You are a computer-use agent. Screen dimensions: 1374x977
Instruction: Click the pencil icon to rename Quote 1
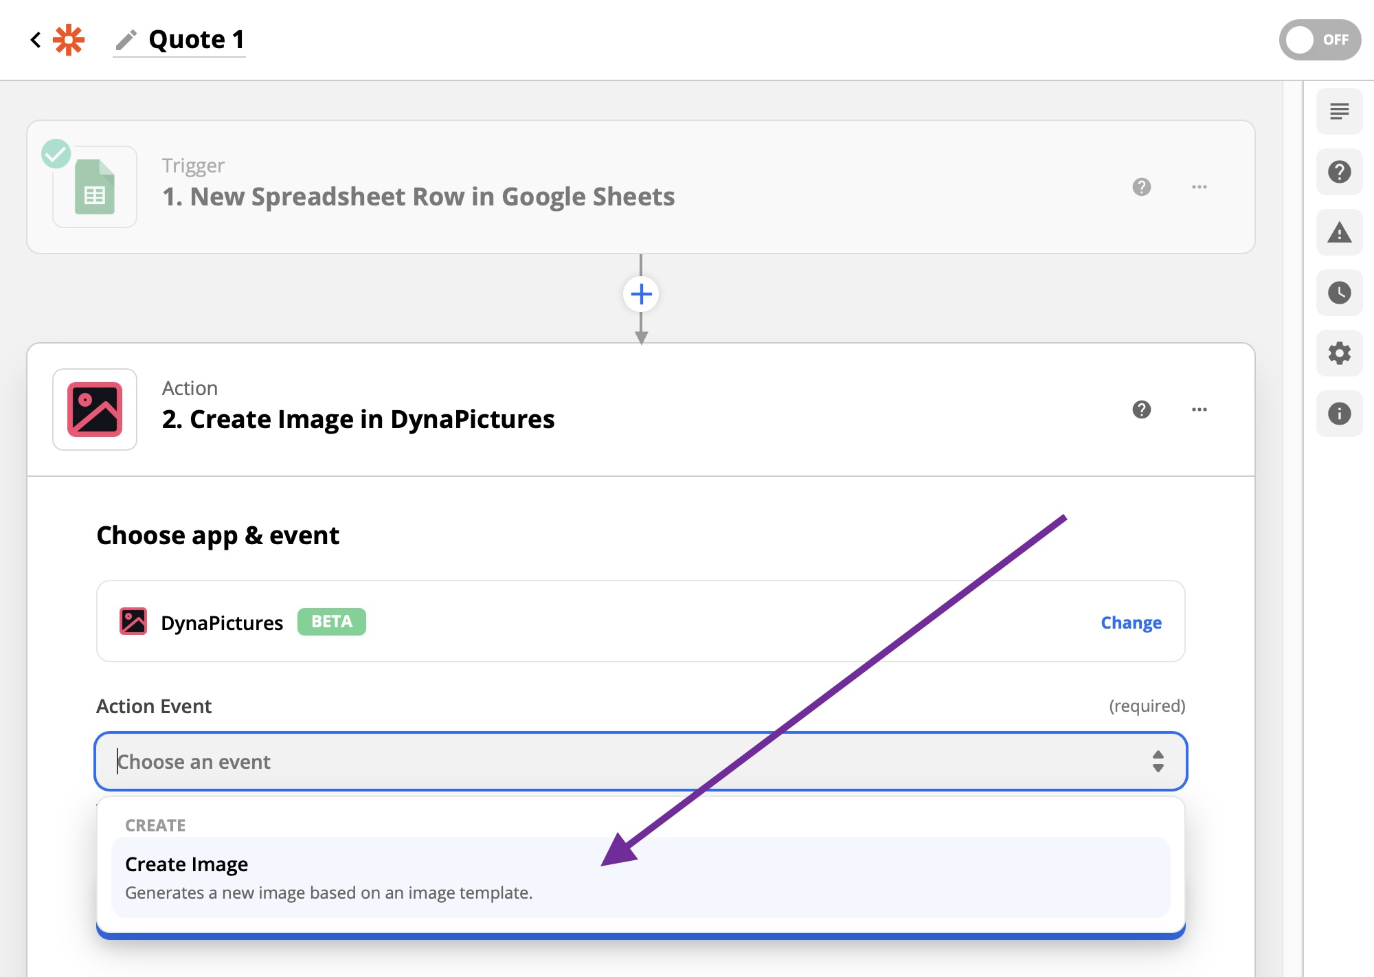[x=126, y=39]
